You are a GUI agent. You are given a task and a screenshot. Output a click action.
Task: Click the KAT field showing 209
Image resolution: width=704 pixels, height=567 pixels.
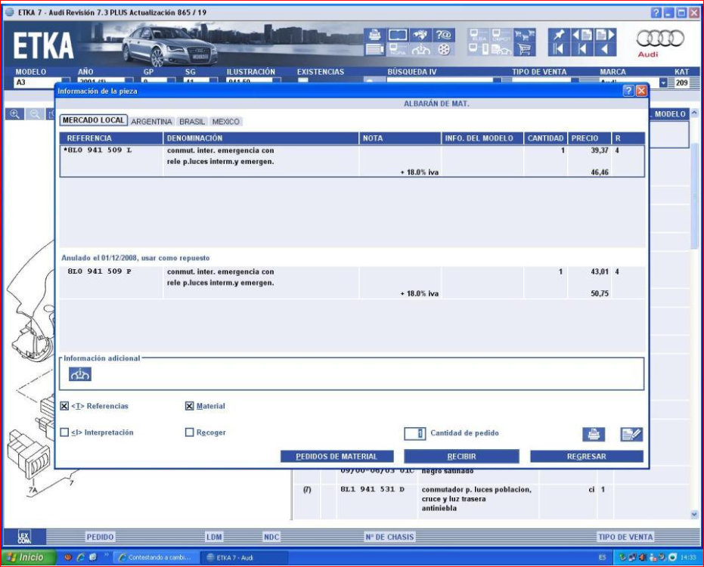(x=681, y=82)
